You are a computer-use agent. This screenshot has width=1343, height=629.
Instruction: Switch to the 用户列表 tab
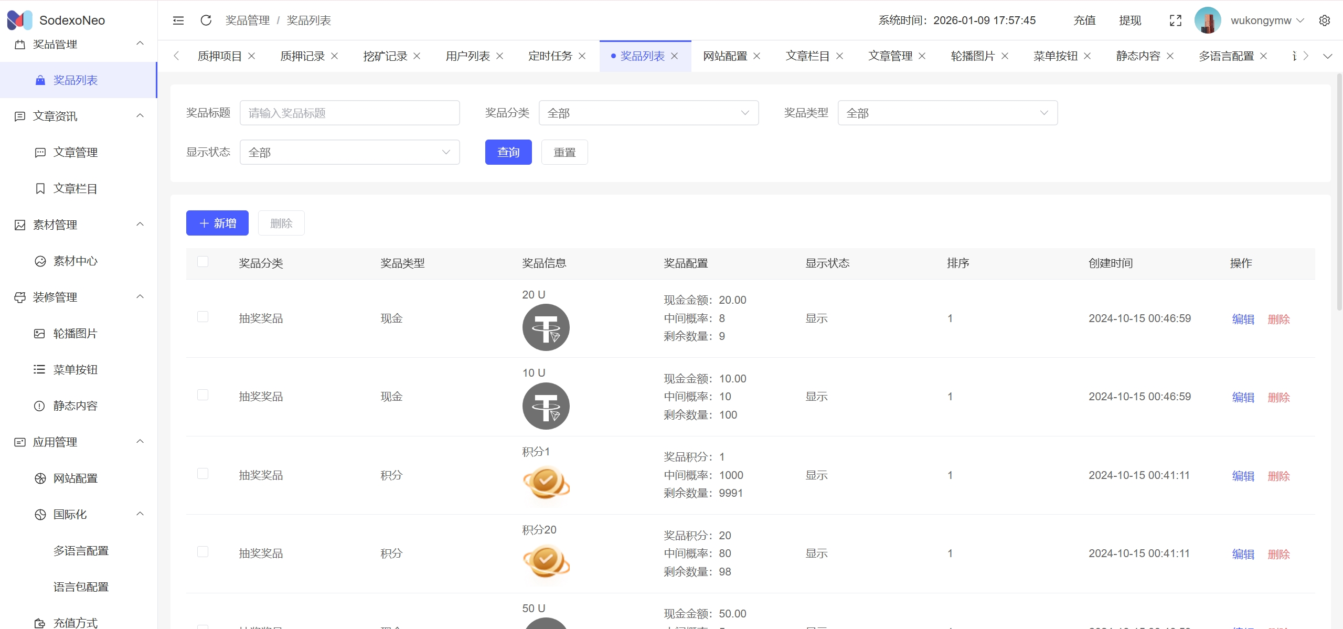click(x=467, y=56)
